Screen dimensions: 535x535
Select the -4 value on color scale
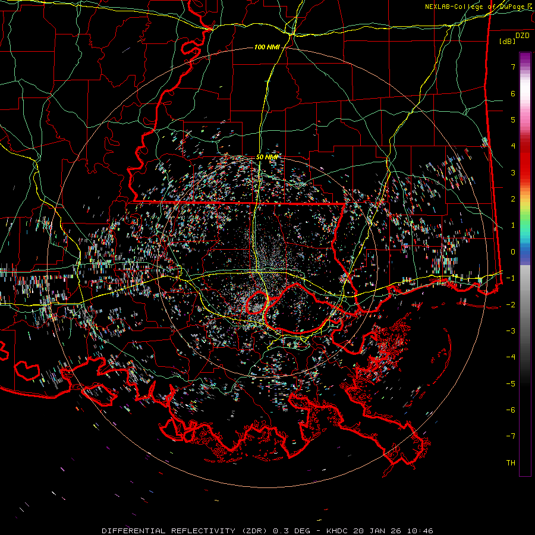point(511,357)
